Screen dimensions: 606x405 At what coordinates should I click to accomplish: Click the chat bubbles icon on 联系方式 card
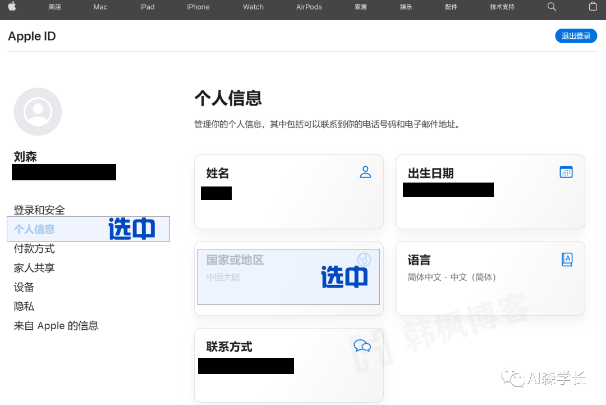click(x=362, y=347)
